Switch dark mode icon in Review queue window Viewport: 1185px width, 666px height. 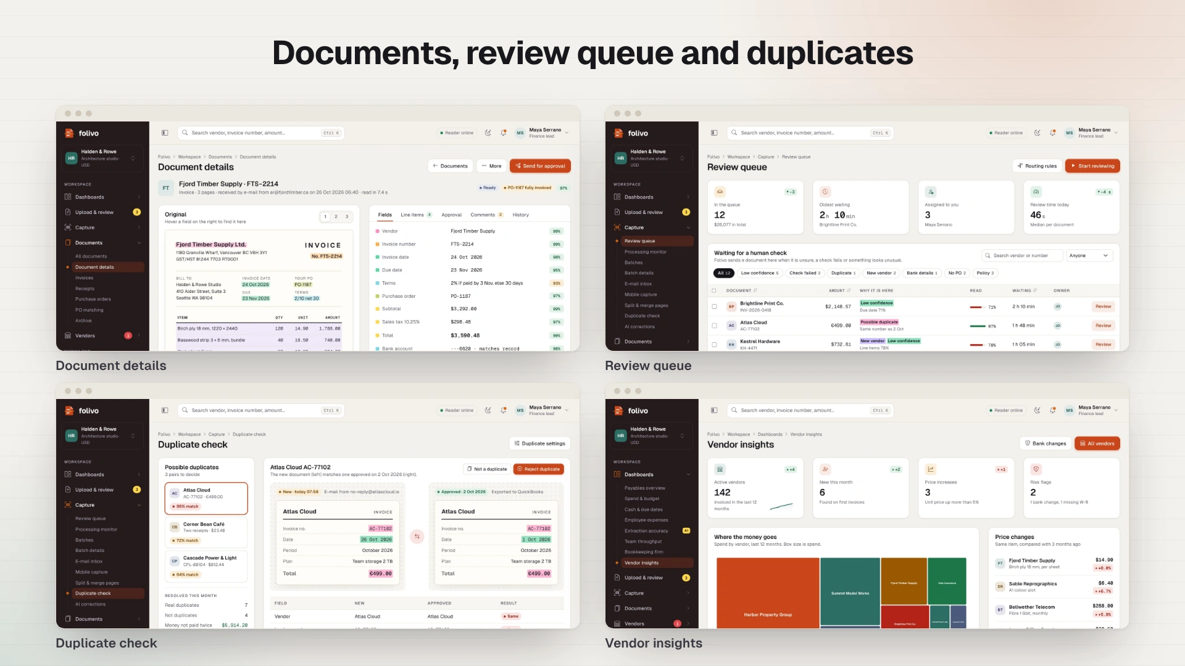click(x=1037, y=133)
